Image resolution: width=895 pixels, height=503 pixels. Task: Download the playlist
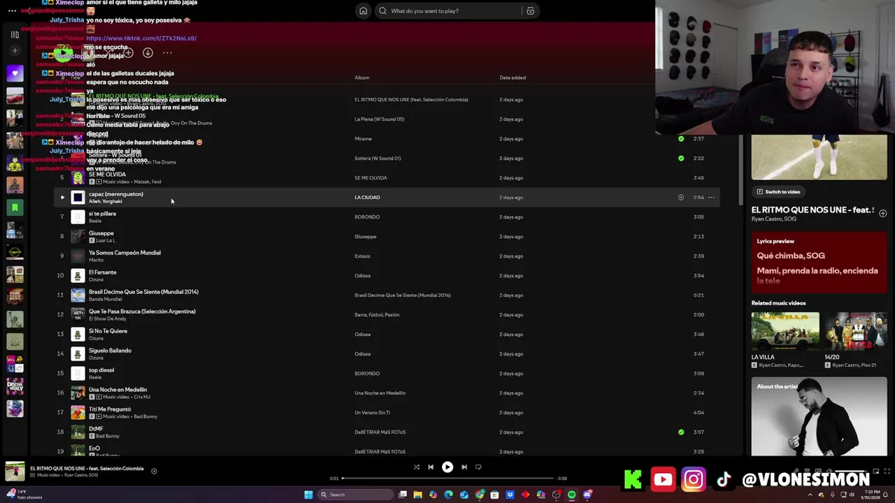[148, 52]
